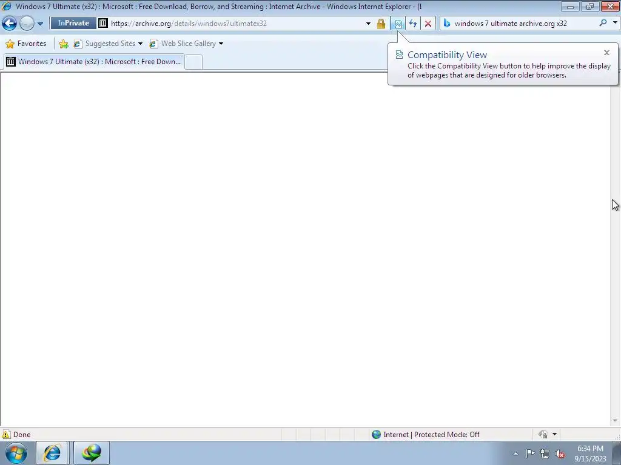This screenshot has height=465, width=621.
Task: Run search with the magnifier icon
Action: click(603, 23)
